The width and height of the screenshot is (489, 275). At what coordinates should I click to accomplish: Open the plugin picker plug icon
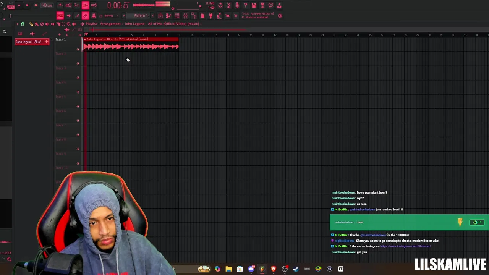coord(210,16)
